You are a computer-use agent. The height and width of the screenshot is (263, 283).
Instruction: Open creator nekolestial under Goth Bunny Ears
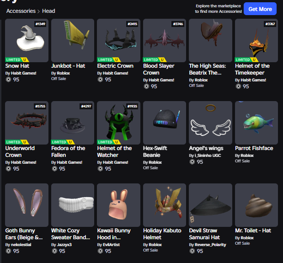21,245
